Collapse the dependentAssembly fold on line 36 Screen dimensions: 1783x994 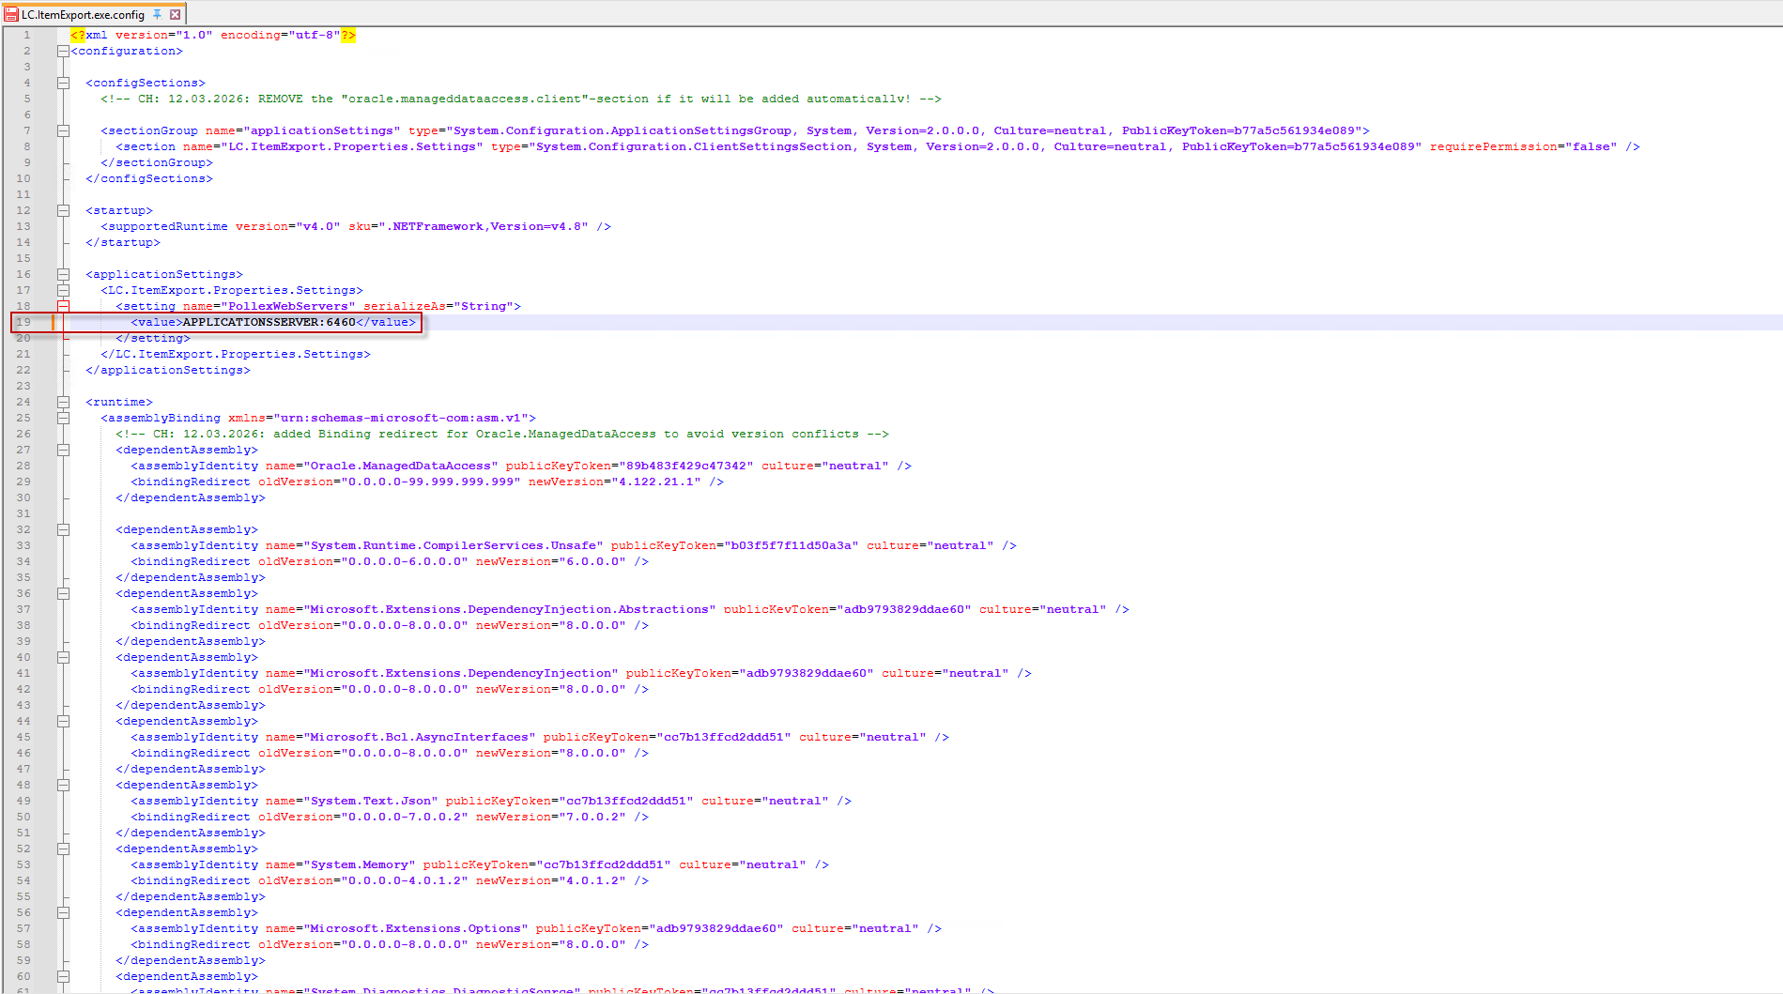click(x=63, y=593)
